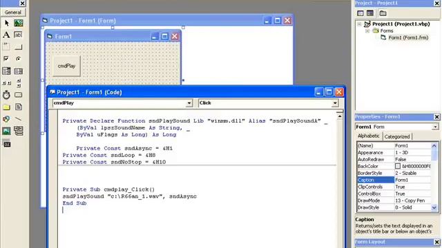Close the Form Layout panel
The height and width of the screenshot is (248, 442).
point(436,242)
